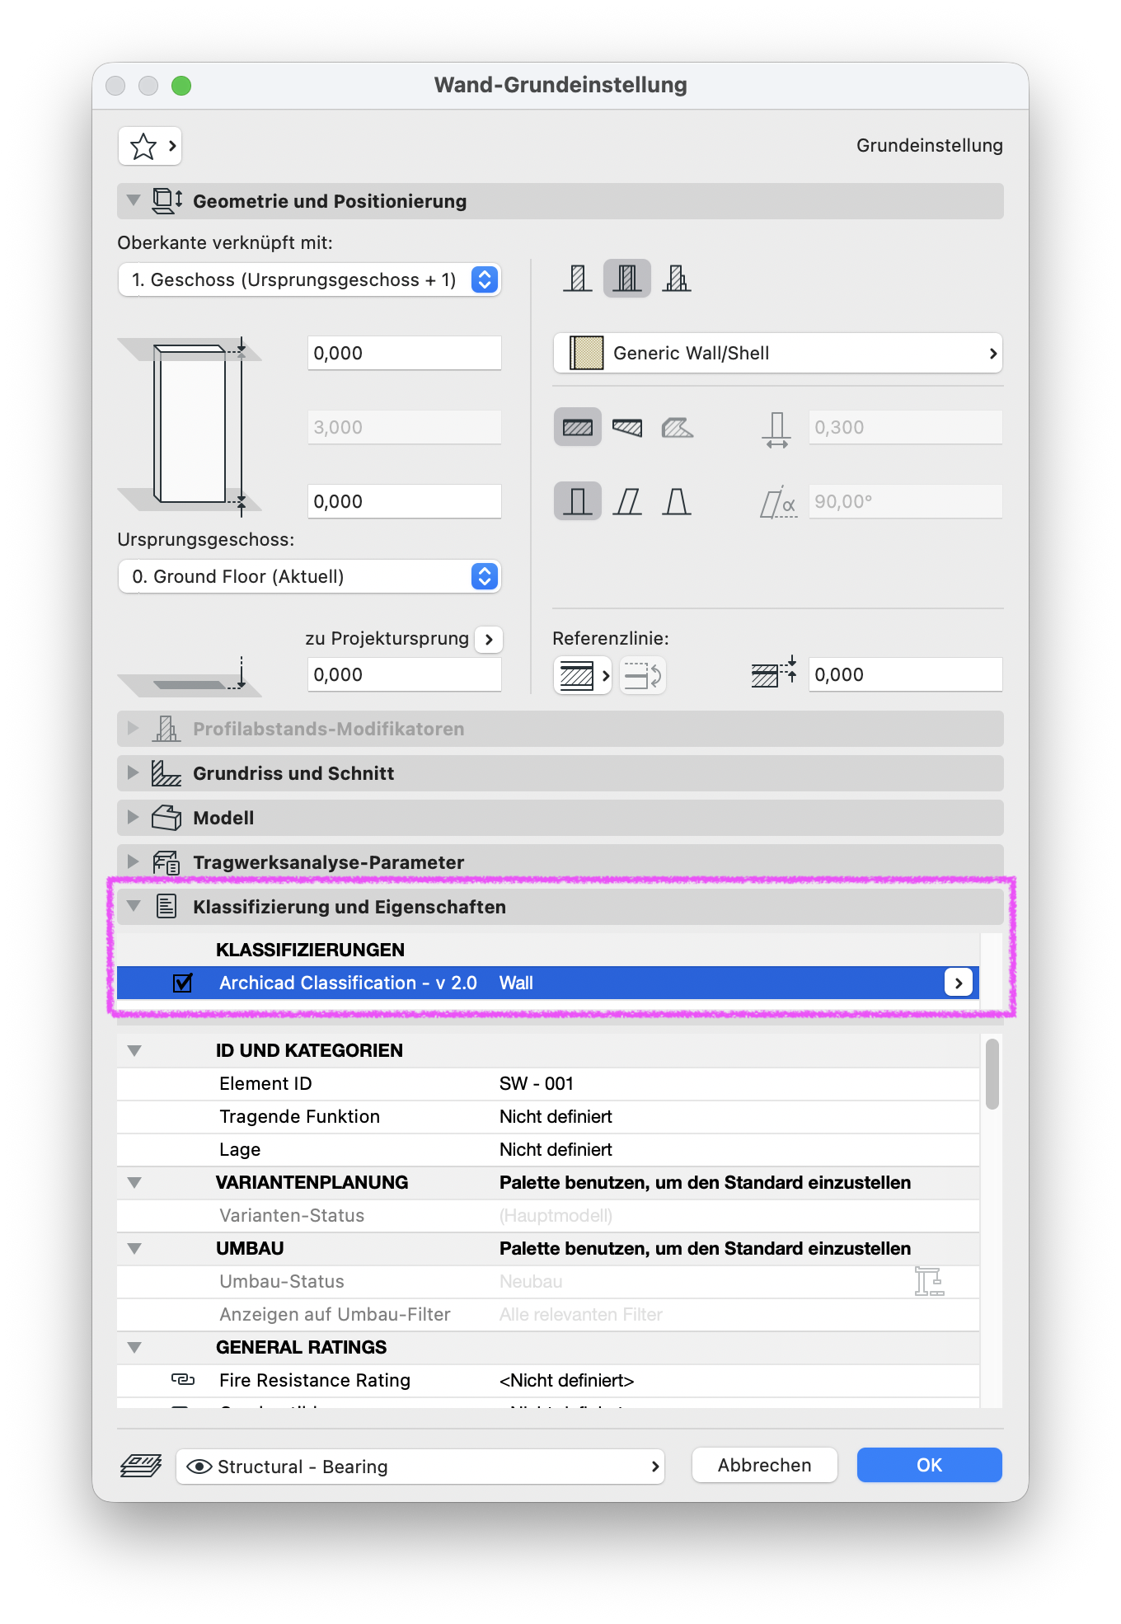Click the Nicht definiert value for Tragende Funktion

coord(556,1117)
